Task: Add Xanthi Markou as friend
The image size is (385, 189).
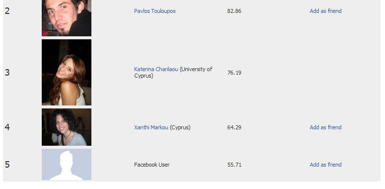Action: 325,127
